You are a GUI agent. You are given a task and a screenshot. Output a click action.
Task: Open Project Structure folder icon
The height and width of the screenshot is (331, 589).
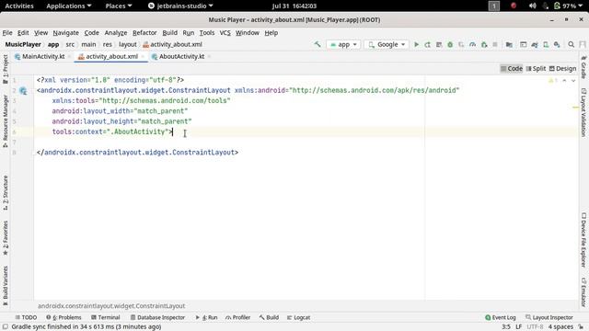509,44
